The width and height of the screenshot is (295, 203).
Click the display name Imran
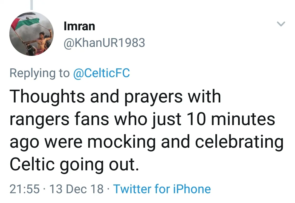coord(79,26)
